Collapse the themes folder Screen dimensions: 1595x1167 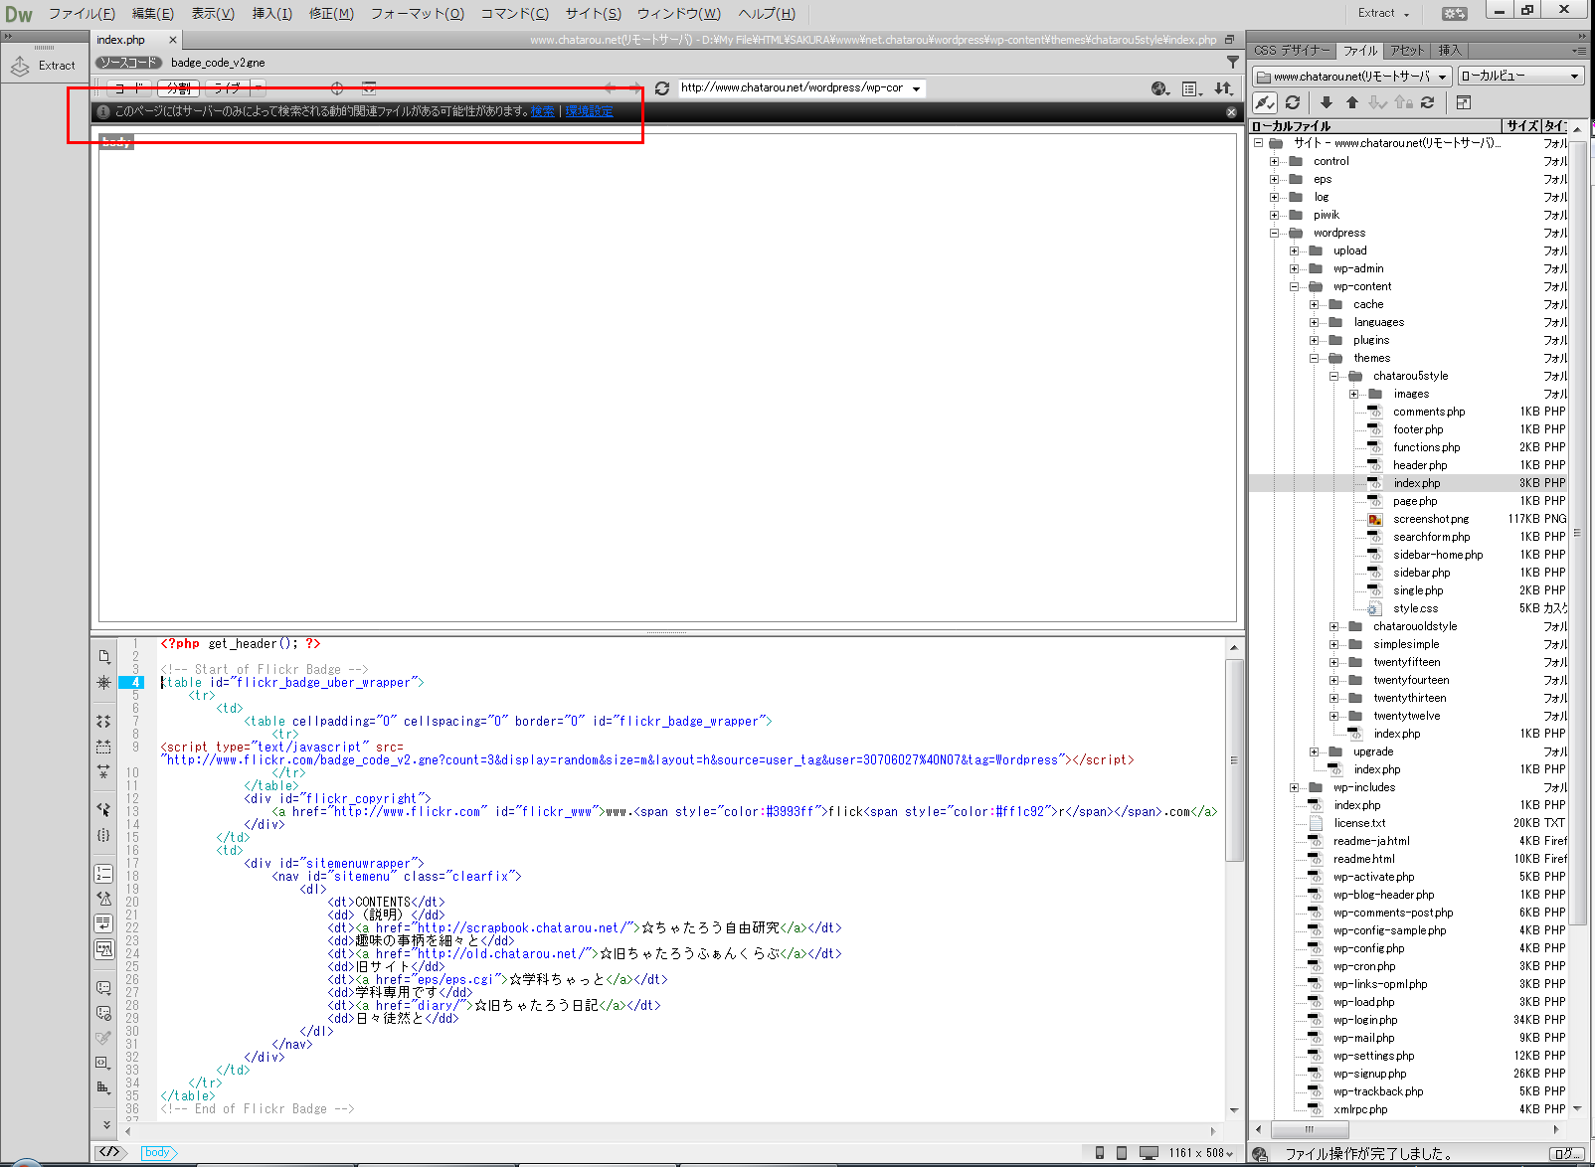[x=1315, y=358]
